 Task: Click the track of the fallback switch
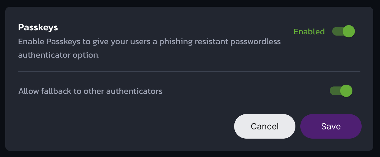334,91
